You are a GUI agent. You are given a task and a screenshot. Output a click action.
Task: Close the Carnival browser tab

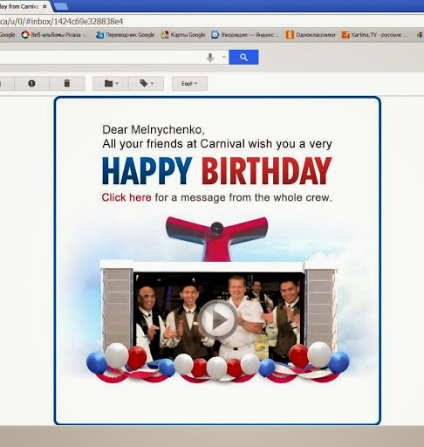[x=44, y=6]
